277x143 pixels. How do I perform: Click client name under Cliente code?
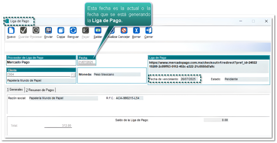(x=41, y=80)
